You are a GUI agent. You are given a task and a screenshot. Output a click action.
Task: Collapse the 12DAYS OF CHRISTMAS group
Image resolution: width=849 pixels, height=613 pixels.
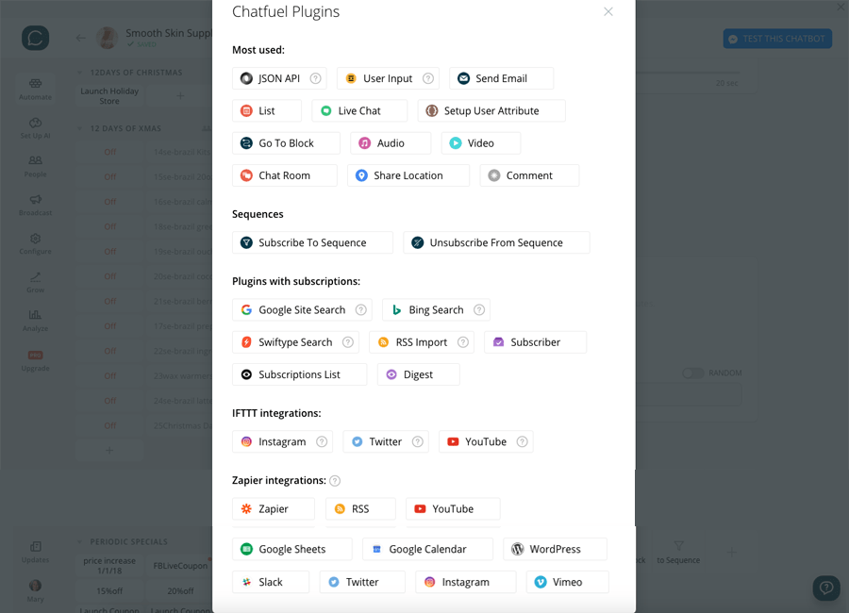point(79,73)
